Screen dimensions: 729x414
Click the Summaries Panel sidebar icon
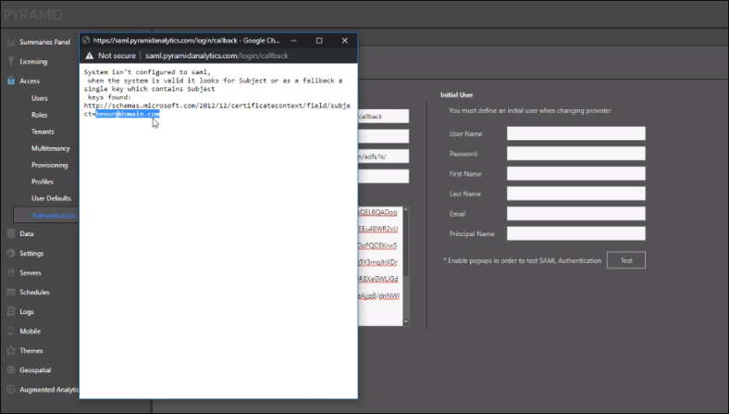click(x=11, y=42)
